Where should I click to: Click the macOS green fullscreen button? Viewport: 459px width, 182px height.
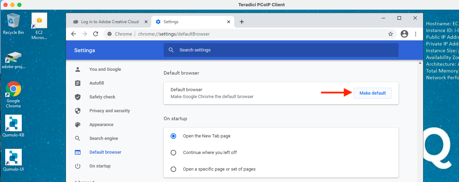click(19, 5)
